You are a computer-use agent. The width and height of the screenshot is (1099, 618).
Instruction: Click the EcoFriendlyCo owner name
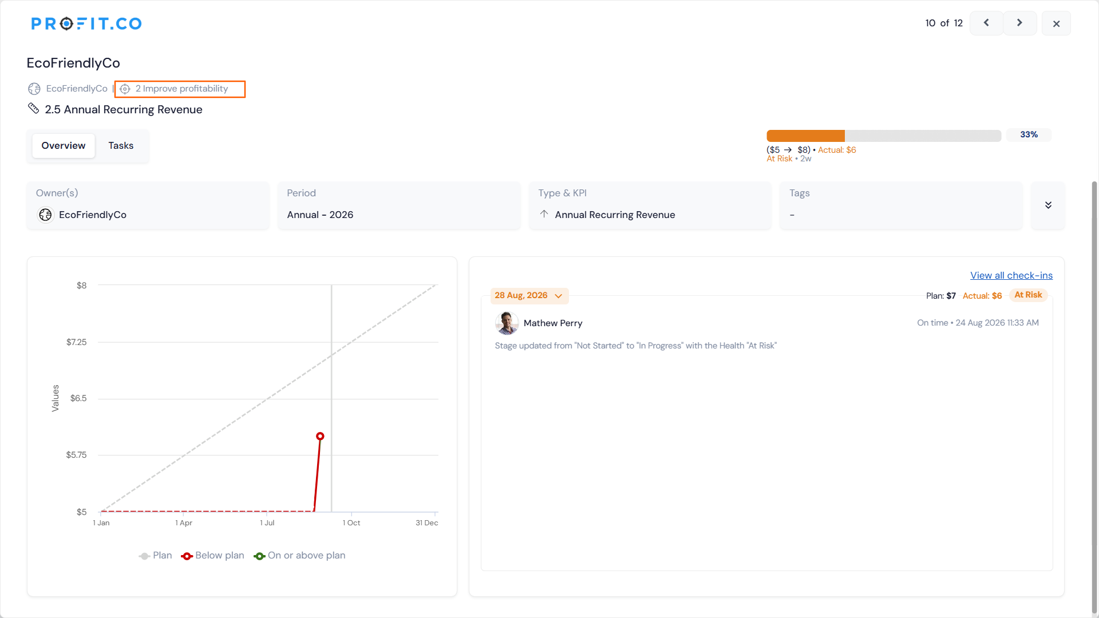click(93, 215)
